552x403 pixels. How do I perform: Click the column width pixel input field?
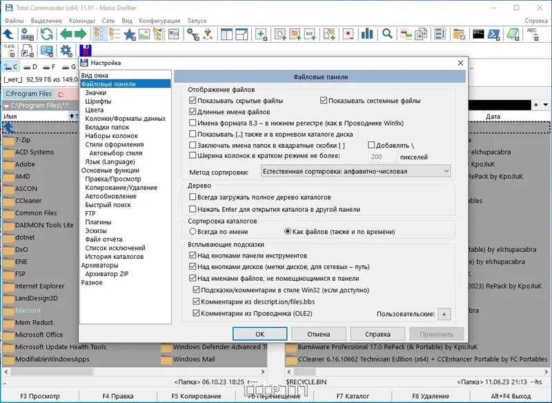pos(382,157)
